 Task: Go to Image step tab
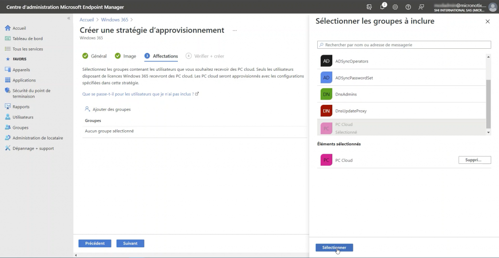point(126,56)
